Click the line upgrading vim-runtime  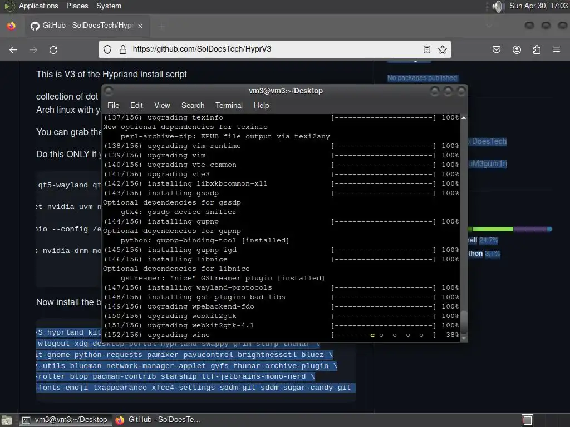tap(281, 146)
